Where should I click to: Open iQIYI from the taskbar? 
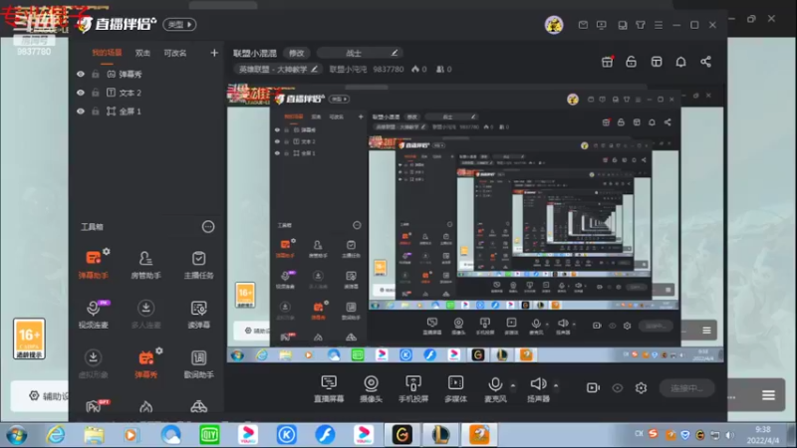[209, 435]
